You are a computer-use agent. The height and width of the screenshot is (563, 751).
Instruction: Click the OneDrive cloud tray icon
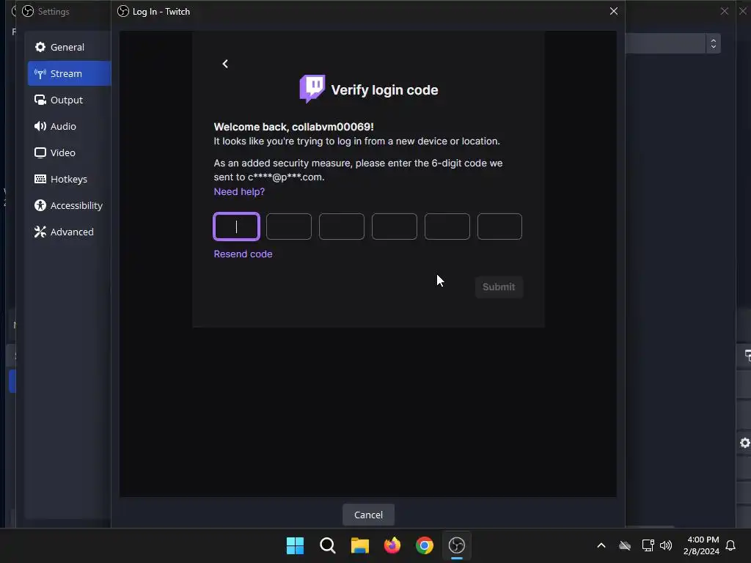[x=625, y=545]
